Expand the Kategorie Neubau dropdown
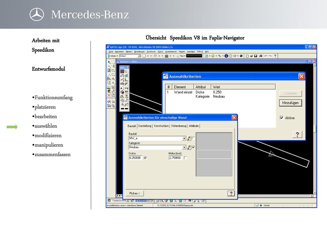This screenshot has width=327, height=226. 184,147
